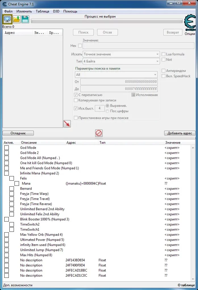The height and width of the screenshot is (290, 198).
Task: Toggle the Not checkbox
Action: click(163, 60)
